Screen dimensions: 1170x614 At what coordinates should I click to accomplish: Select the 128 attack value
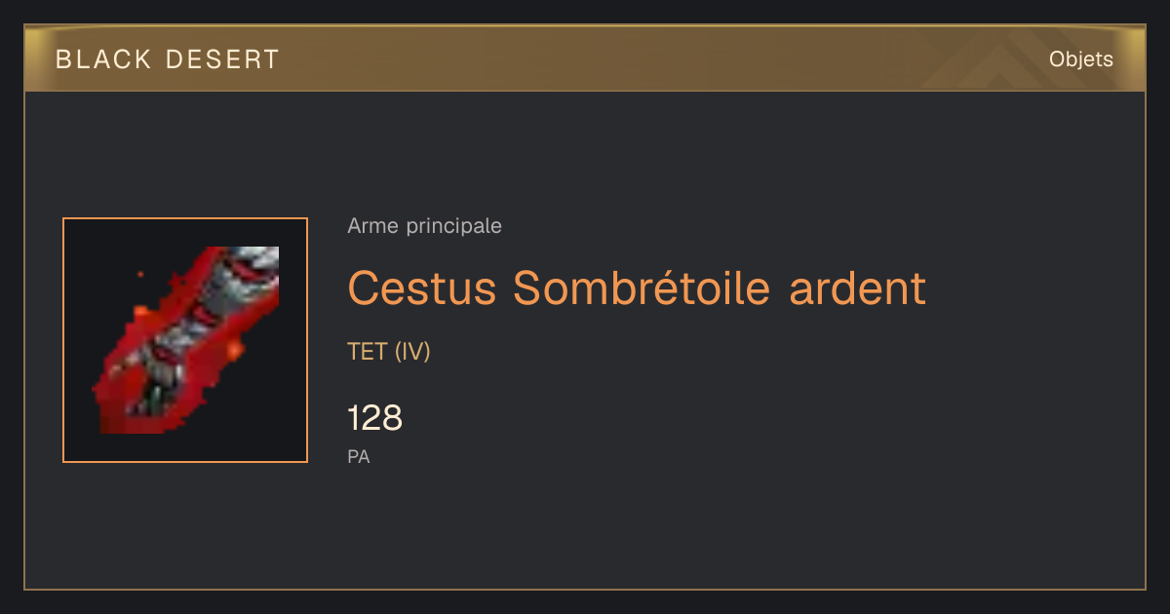[374, 419]
